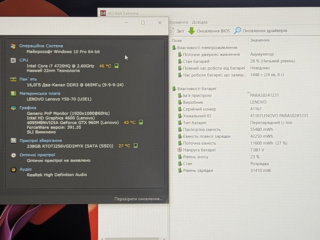The width and height of the screenshot is (320, 240).
Task: Click the magnifier Оновлення драйверів button
Action: click(x=260, y=31)
